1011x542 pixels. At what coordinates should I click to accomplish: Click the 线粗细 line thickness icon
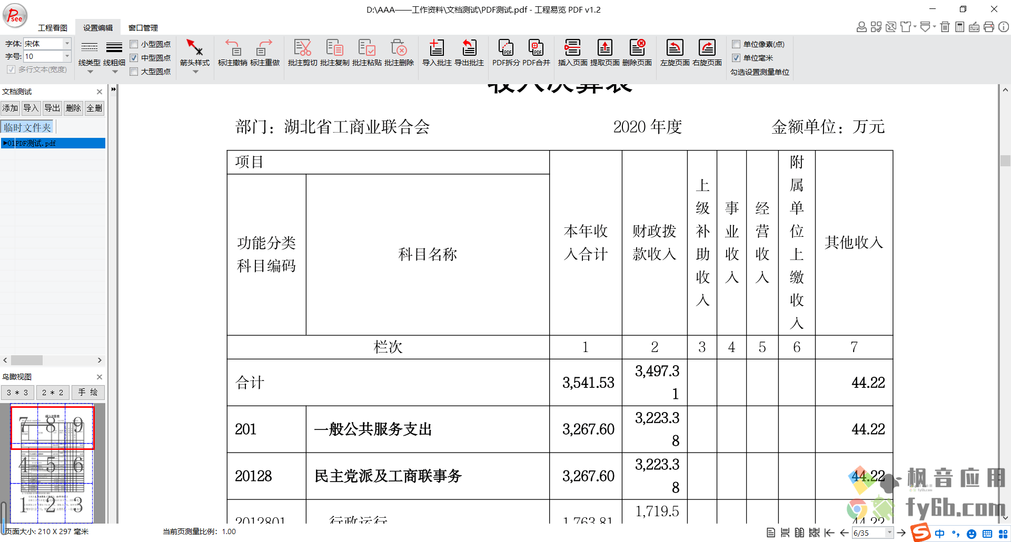[114, 48]
